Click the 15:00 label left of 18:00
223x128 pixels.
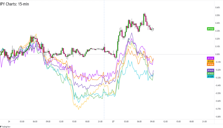tap(74, 121)
